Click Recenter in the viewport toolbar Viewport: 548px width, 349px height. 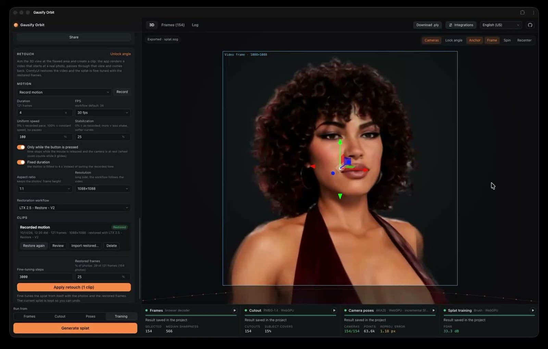[524, 40]
